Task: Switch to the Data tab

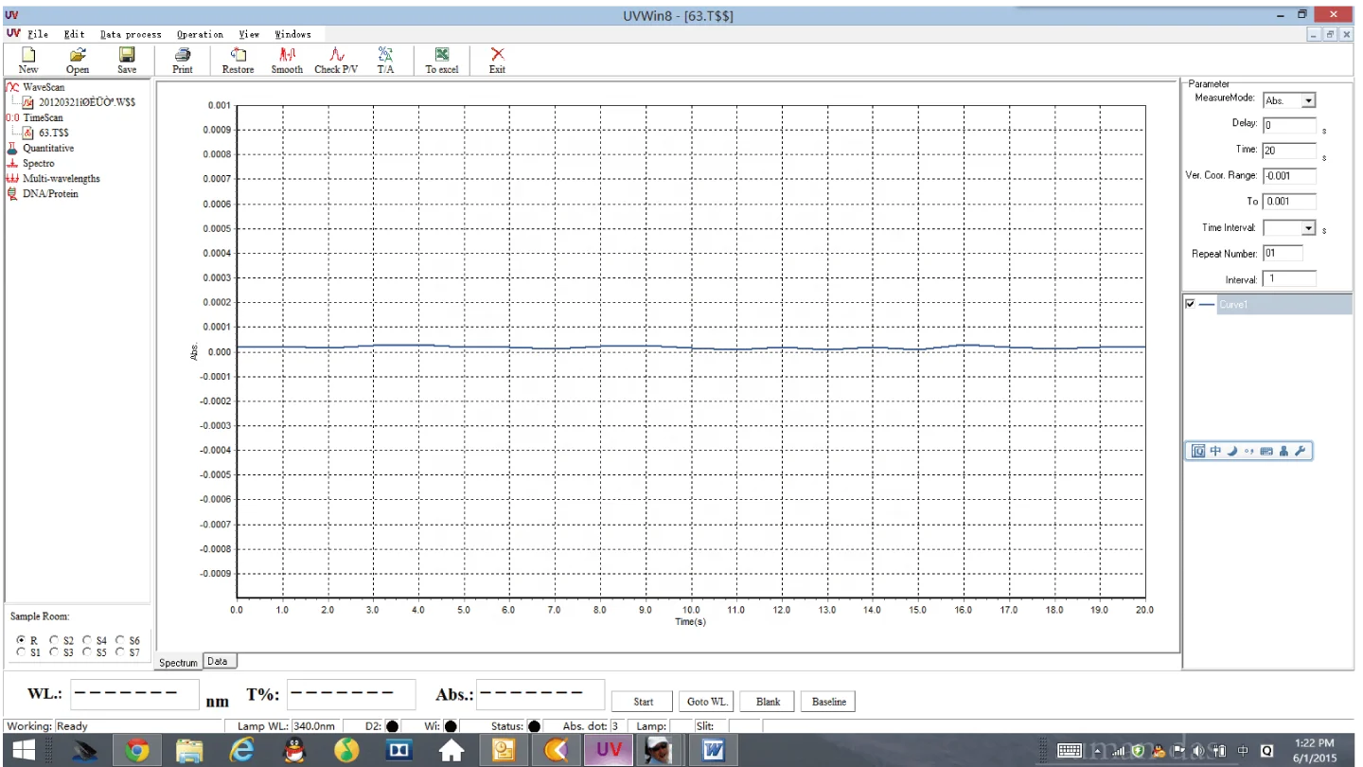Action: 219,661
